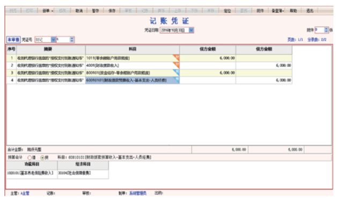Screen dimensions: 338x199
Task: Click row 3 summary cell
Action: tap(50, 73)
